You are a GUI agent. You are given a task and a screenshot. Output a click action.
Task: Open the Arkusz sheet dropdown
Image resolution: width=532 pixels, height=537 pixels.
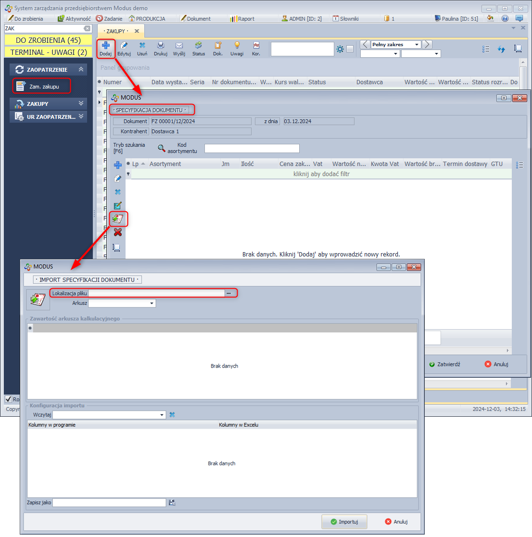[152, 303]
